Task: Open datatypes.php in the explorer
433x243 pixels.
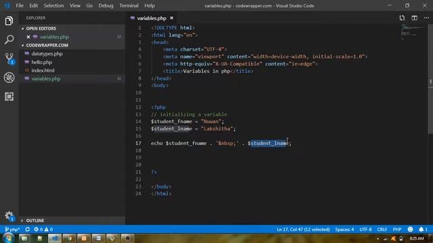Action: coord(47,54)
